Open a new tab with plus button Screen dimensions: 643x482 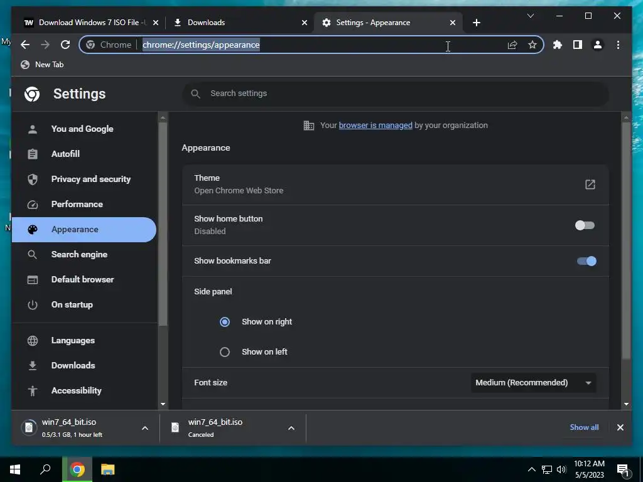[476, 23]
